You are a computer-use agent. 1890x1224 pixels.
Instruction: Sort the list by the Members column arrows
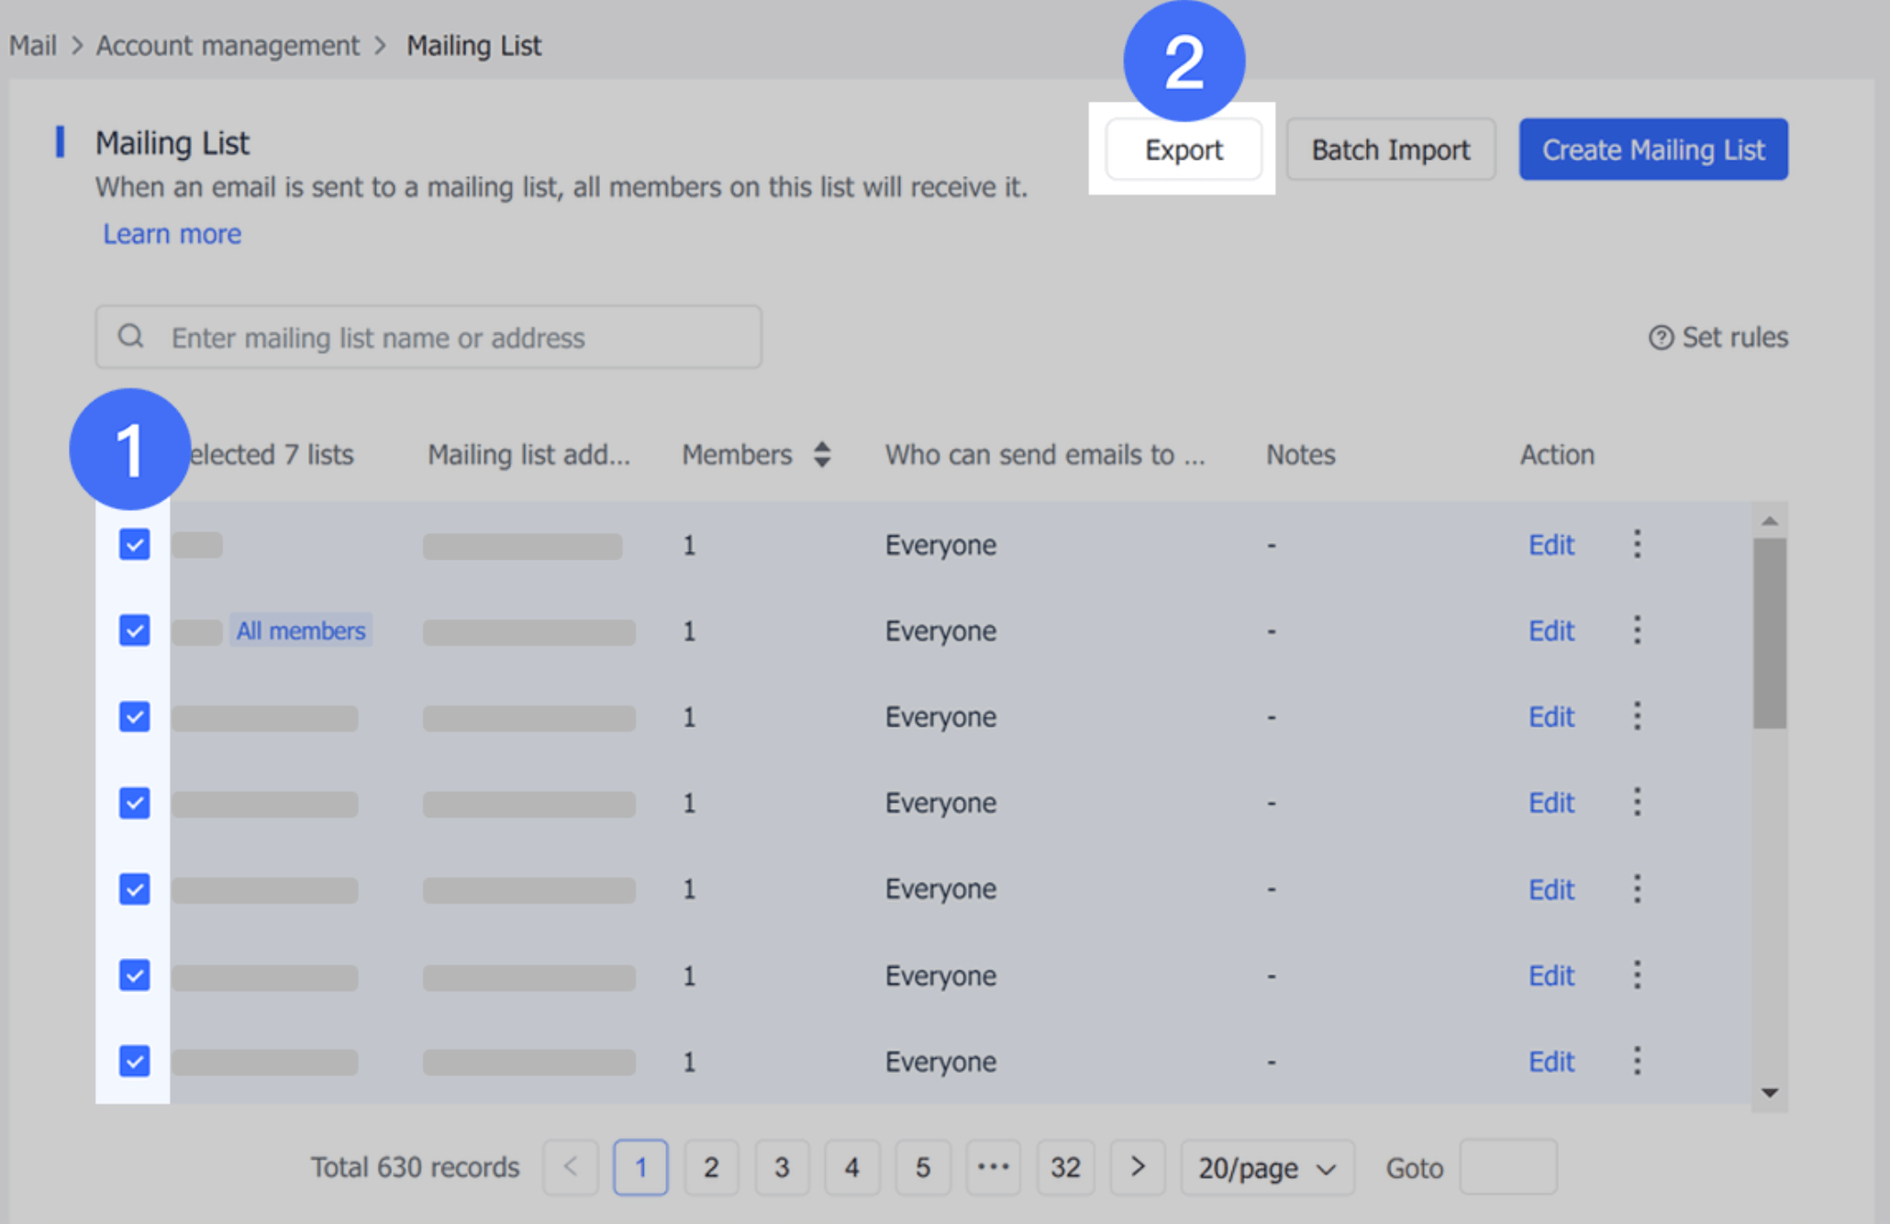point(822,454)
